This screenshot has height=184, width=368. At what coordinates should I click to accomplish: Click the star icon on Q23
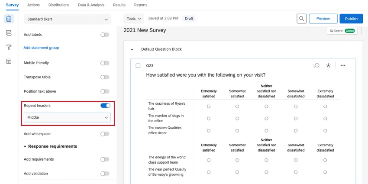(329, 65)
